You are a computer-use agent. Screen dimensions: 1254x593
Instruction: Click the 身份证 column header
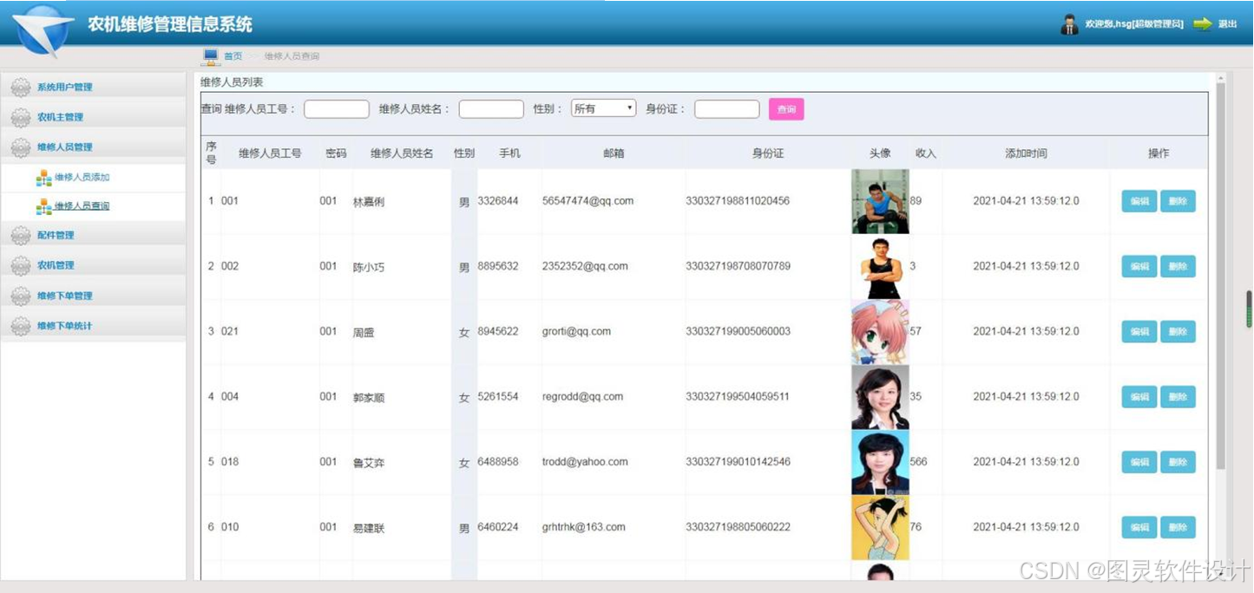click(768, 153)
